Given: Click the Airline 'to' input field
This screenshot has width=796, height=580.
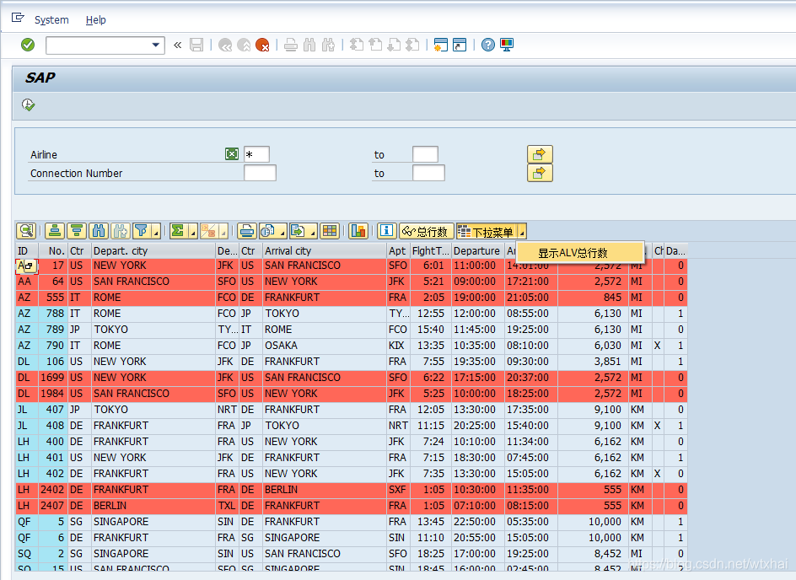Looking at the screenshot, I should (426, 154).
